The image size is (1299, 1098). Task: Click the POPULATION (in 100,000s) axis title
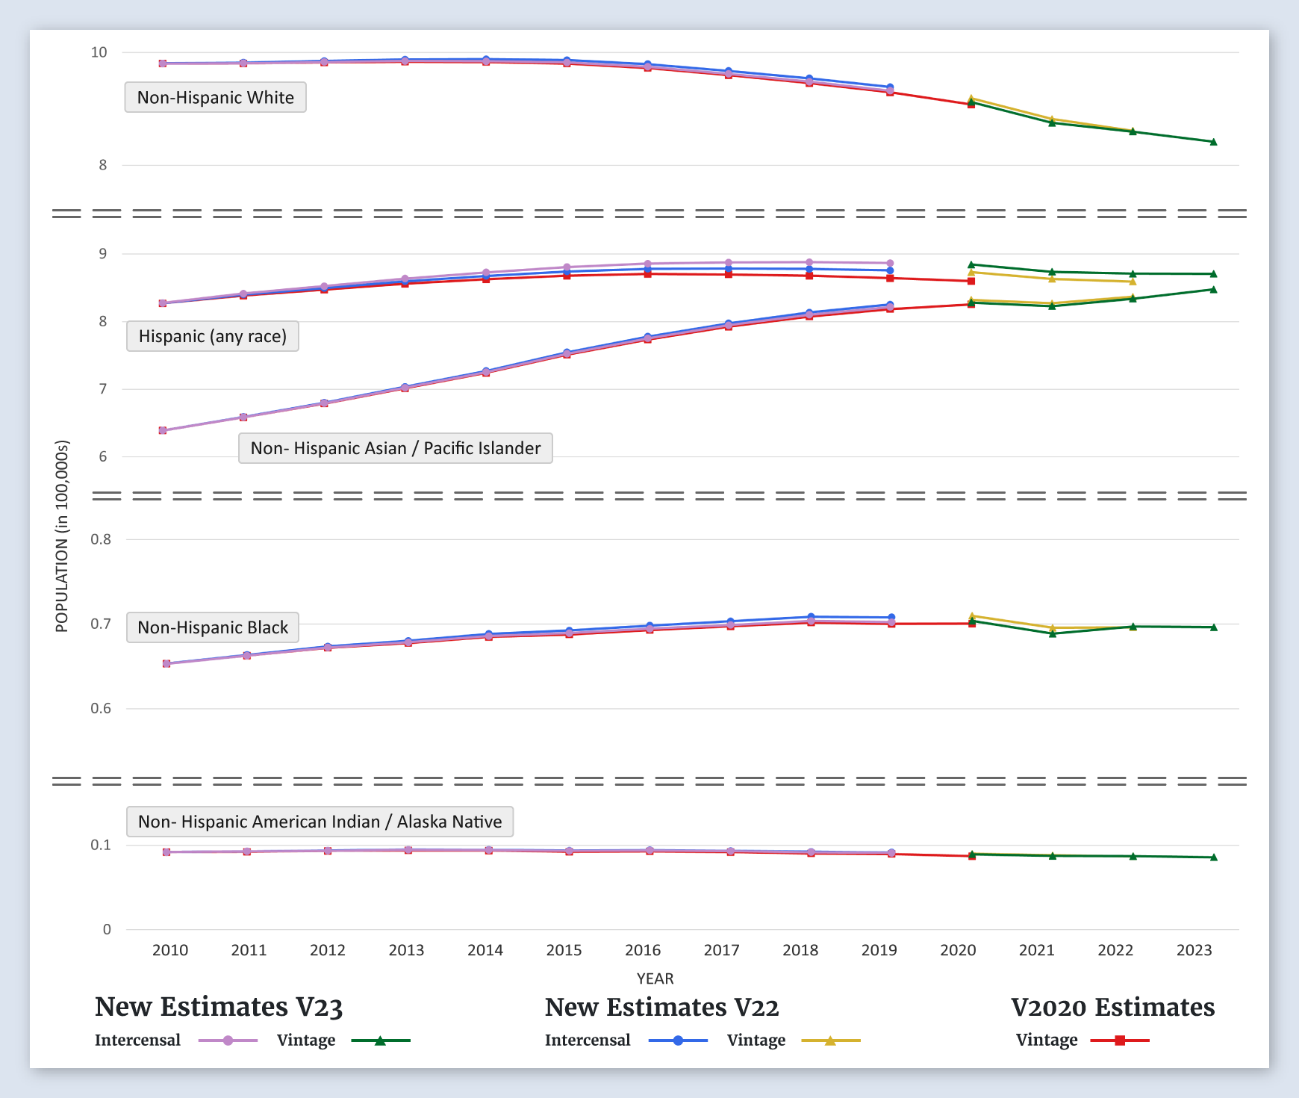click(x=62, y=536)
